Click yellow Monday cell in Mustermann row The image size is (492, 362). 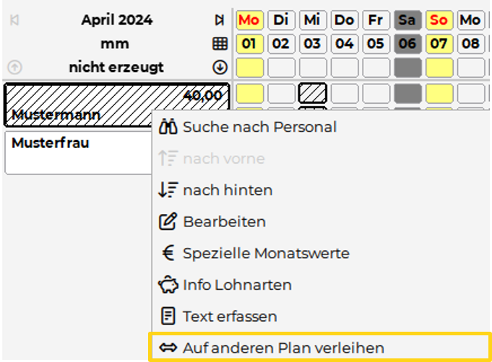[x=250, y=93]
